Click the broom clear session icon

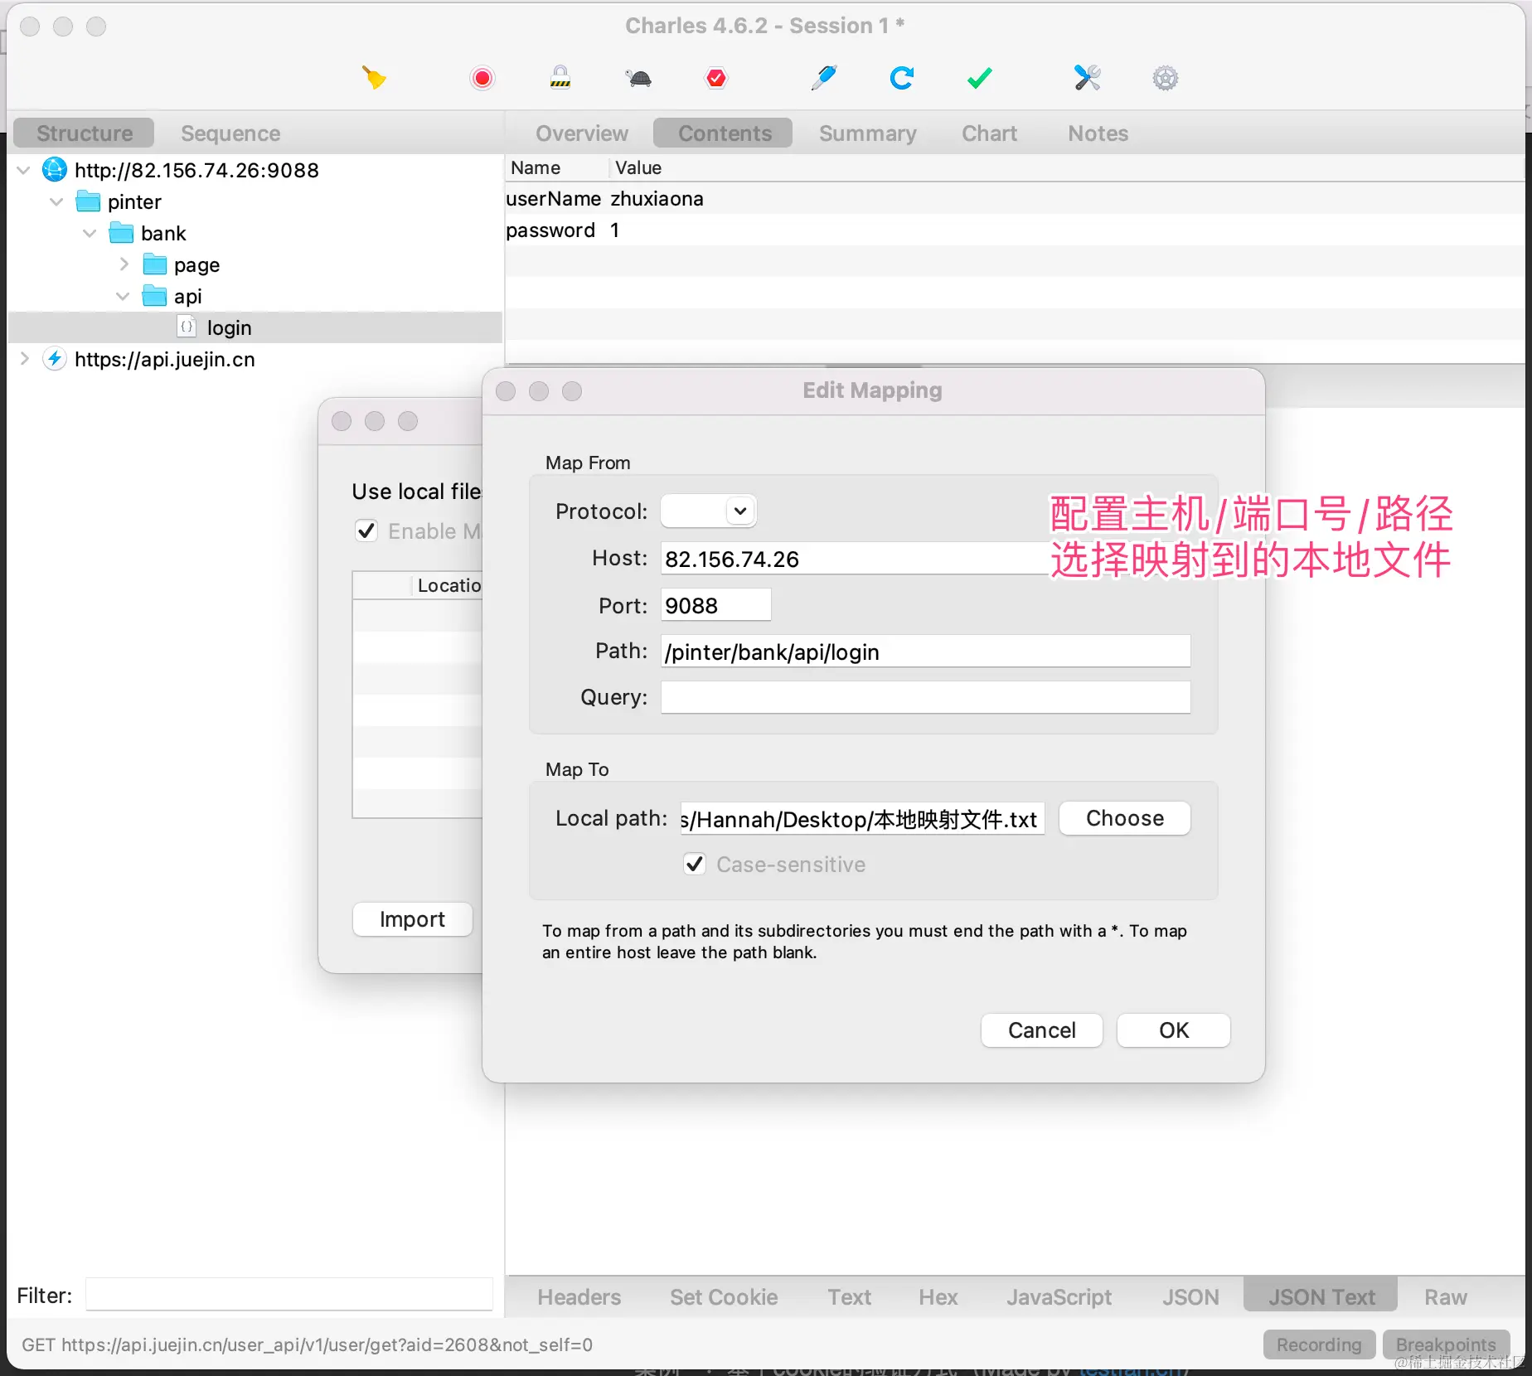point(374,78)
